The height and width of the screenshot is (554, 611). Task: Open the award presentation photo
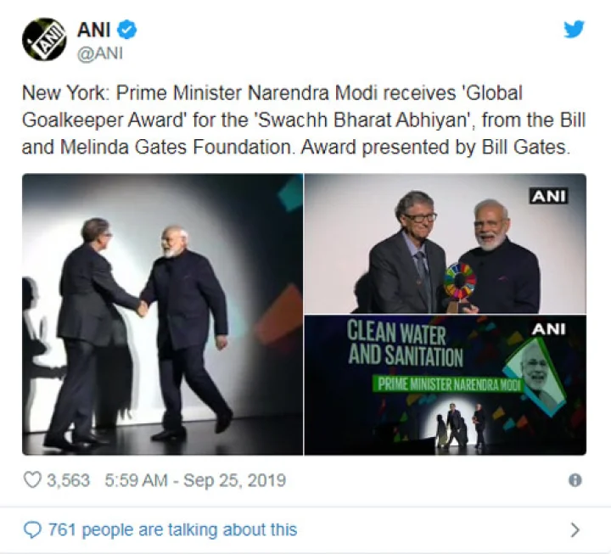coord(445,243)
